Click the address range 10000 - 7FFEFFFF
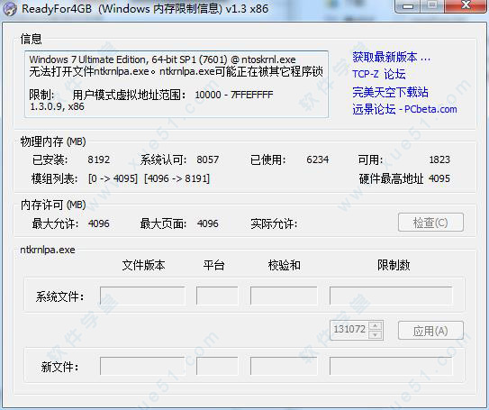 [x=234, y=95]
